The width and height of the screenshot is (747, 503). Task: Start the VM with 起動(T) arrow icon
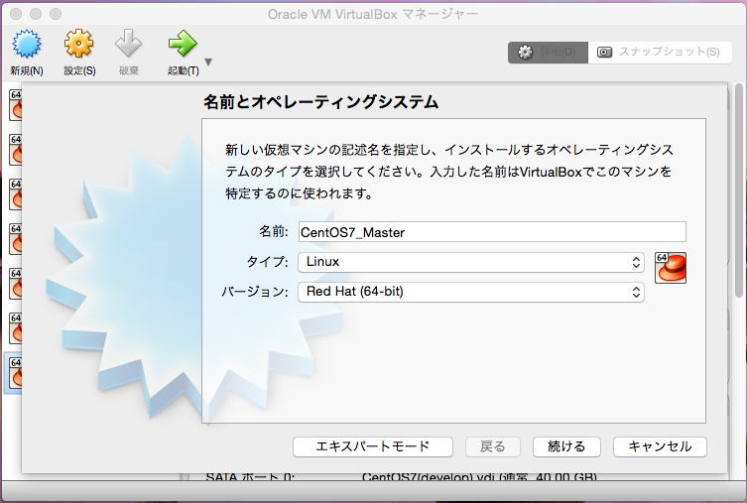pyautogui.click(x=183, y=44)
